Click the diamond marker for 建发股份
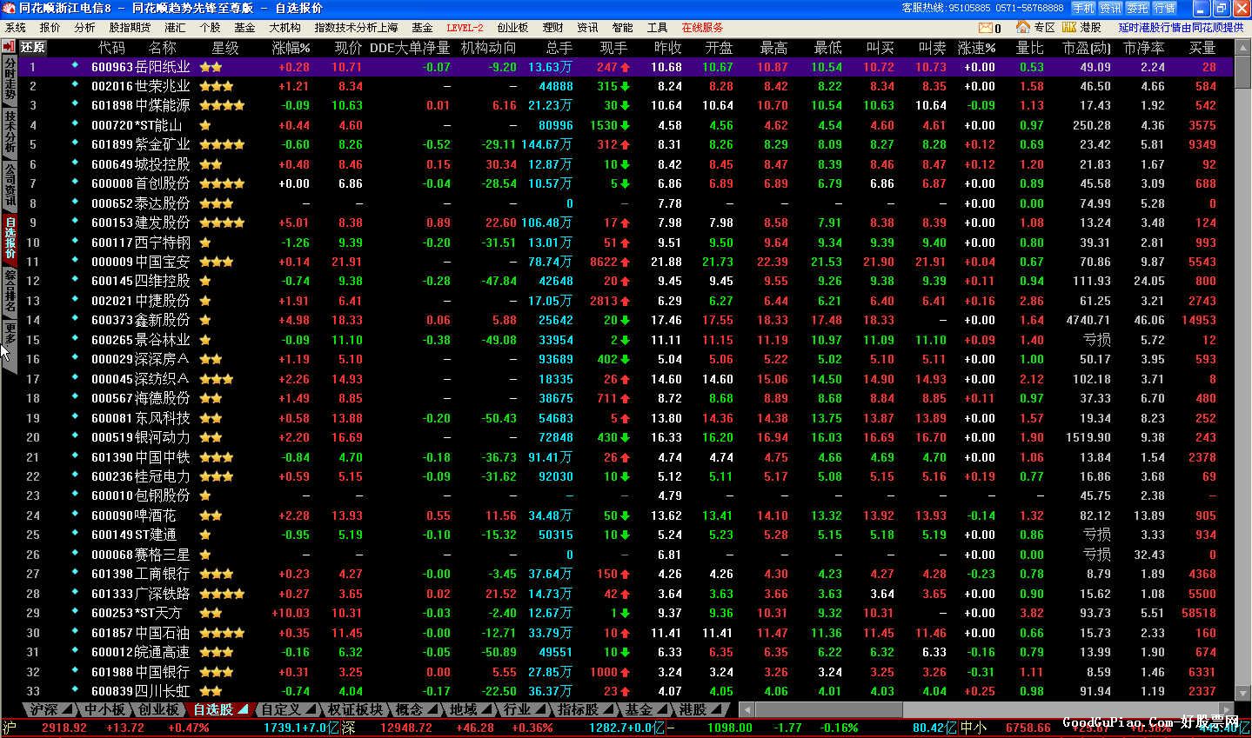Image resolution: width=1252 pixels, height=738 pixels. point(76,223)
